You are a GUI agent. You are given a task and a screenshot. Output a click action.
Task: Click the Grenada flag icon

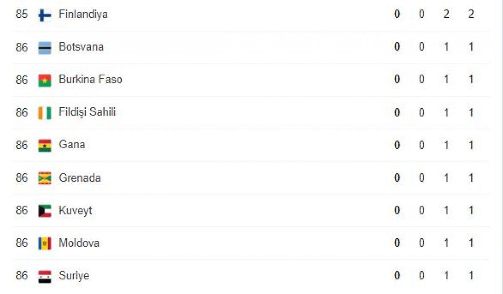pyautogui.click(x=44, y=178)
